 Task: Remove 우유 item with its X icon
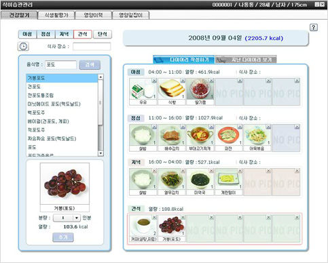154,81
